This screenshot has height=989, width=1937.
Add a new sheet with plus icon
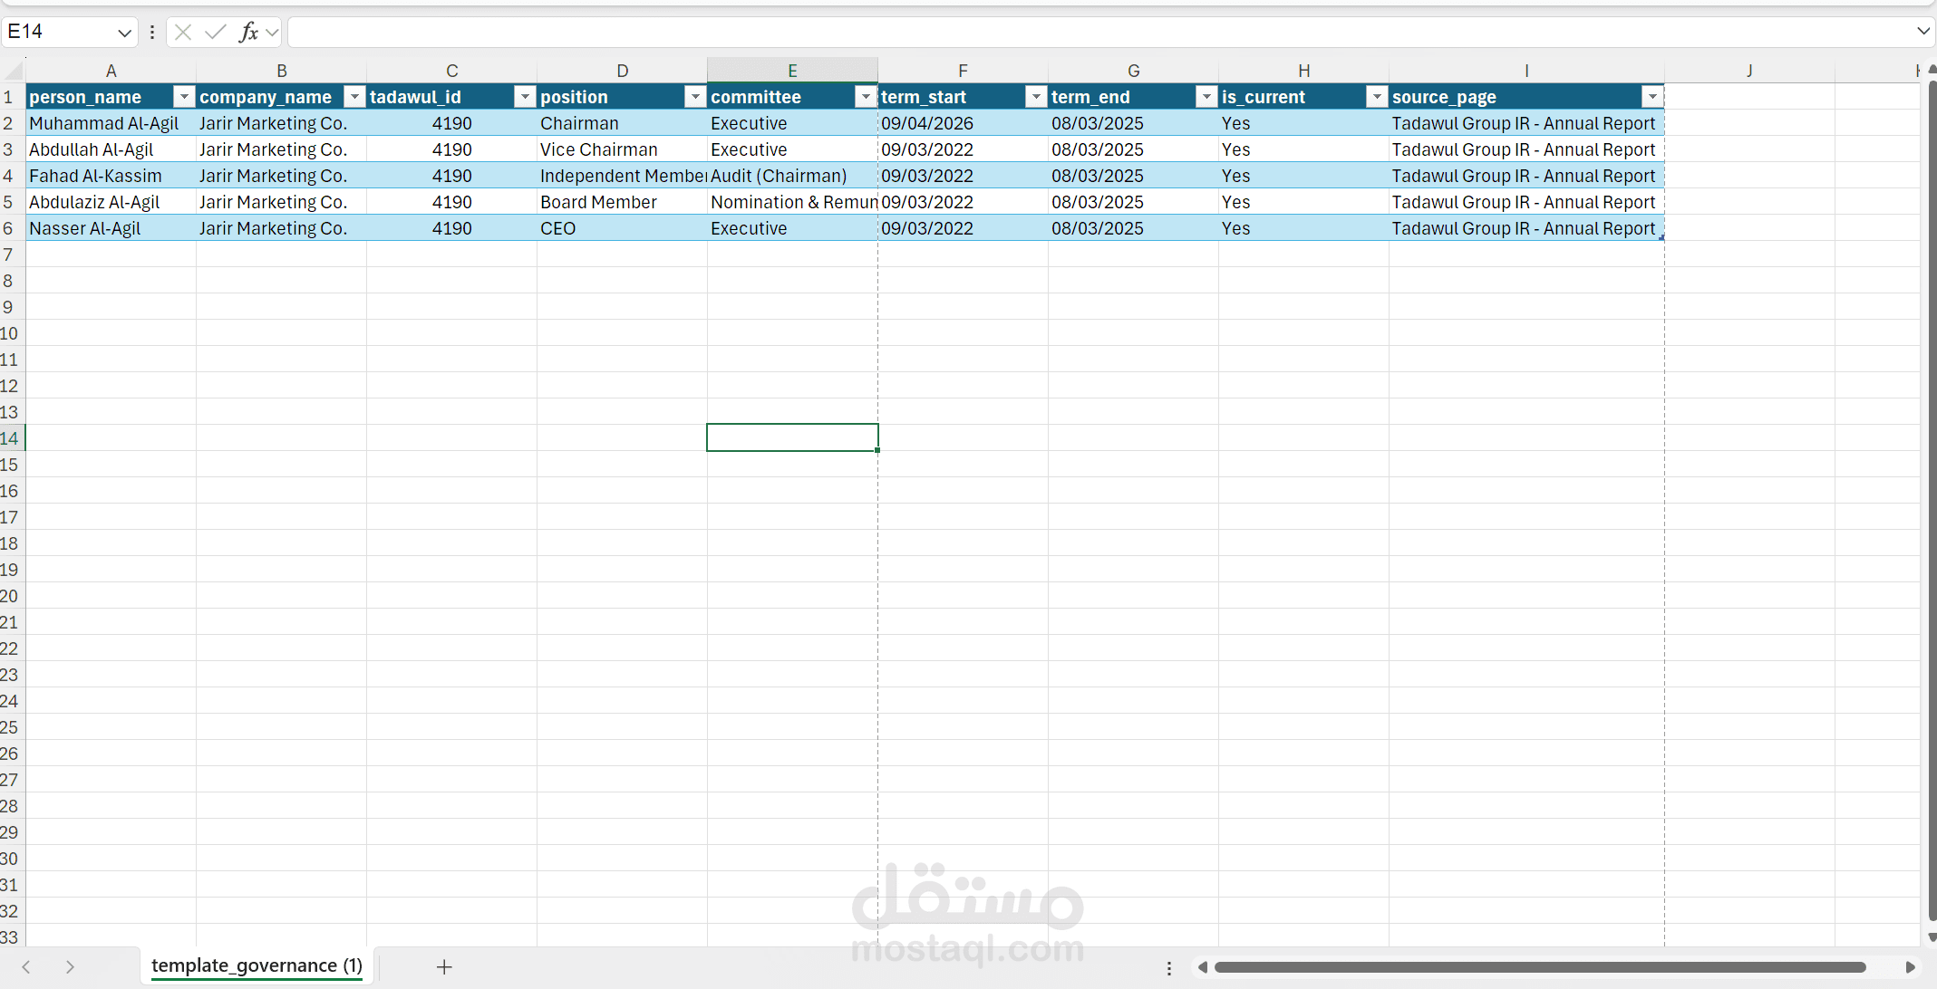pyautogui.click(x=444, y=967)
